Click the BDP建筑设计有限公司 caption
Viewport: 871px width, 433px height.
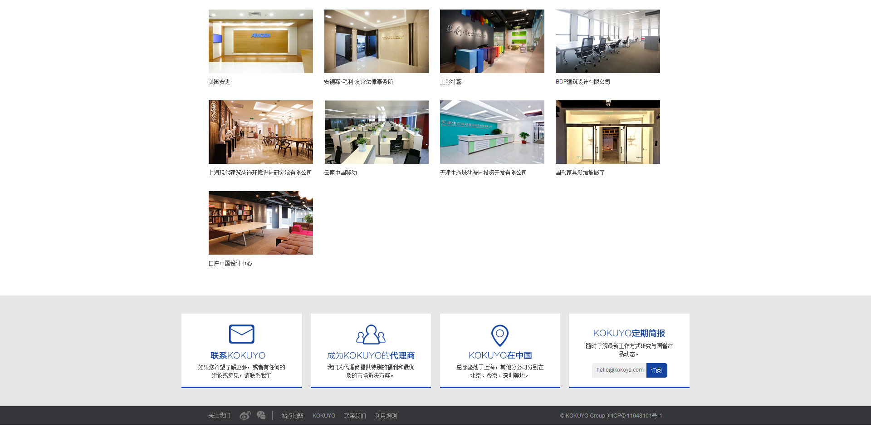(583, 82)
